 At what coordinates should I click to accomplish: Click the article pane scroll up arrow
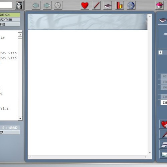[x=150, y=16]
